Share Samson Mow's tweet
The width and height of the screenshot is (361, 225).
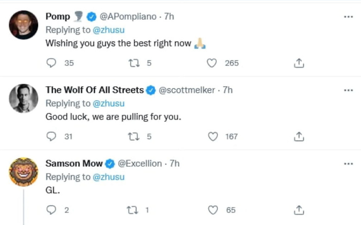click(x=299, y=210)
